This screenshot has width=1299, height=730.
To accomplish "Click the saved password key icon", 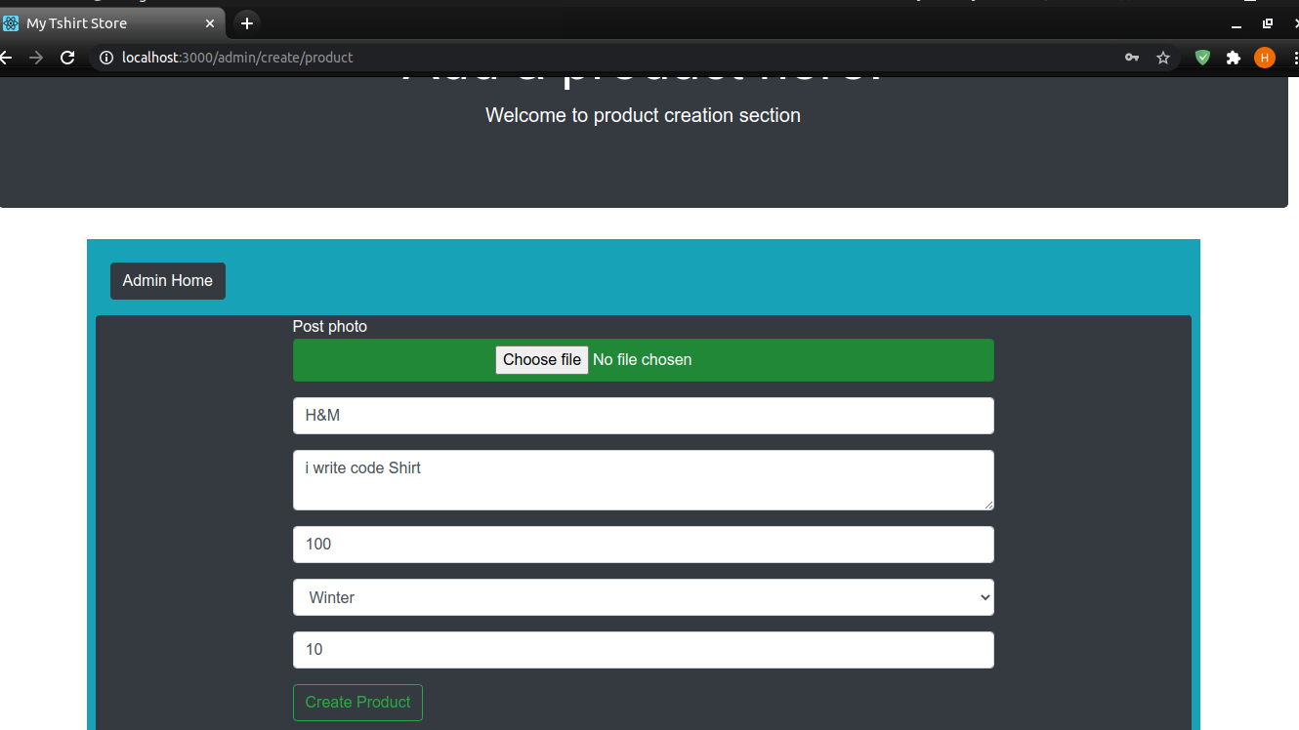I will coord(1132,58).
